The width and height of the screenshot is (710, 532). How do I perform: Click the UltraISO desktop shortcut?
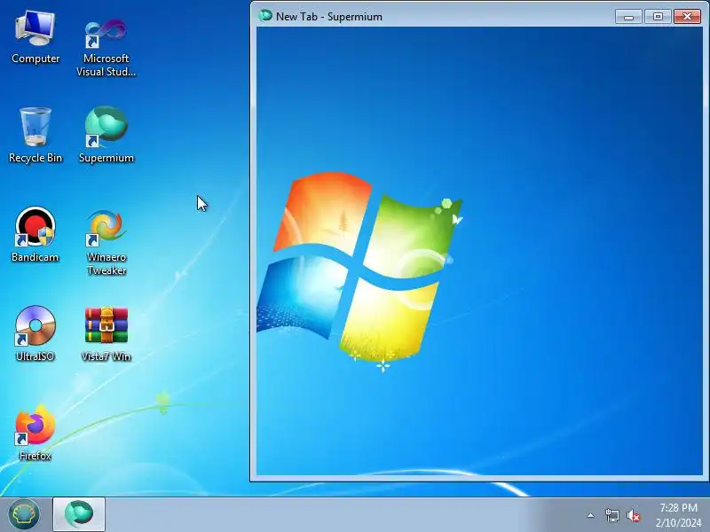35,334
